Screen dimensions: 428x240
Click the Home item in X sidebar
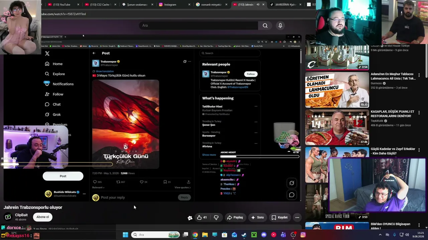[54, 64]
